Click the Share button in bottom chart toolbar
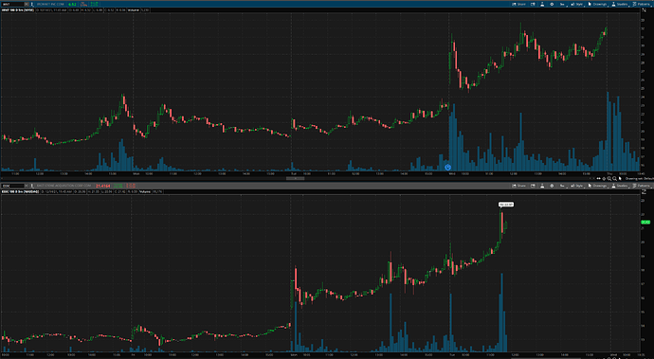This screenshot has height=359, width=654. tap(518, 186)
